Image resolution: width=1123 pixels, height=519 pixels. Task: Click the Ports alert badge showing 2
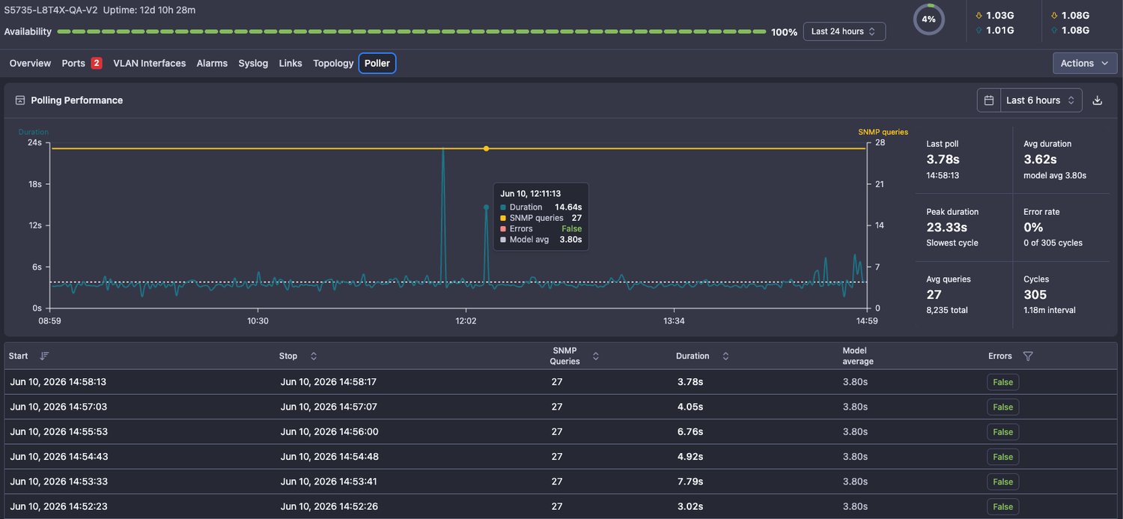click(x=97, y=64)
